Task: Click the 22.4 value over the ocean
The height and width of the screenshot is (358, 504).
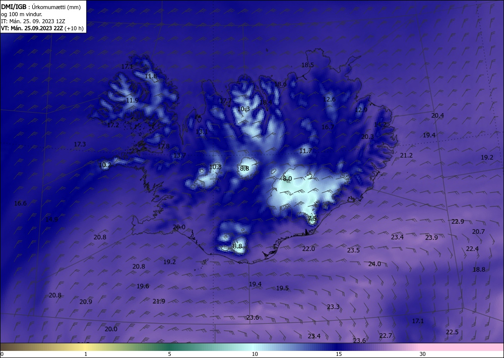Action: (472, 249)
